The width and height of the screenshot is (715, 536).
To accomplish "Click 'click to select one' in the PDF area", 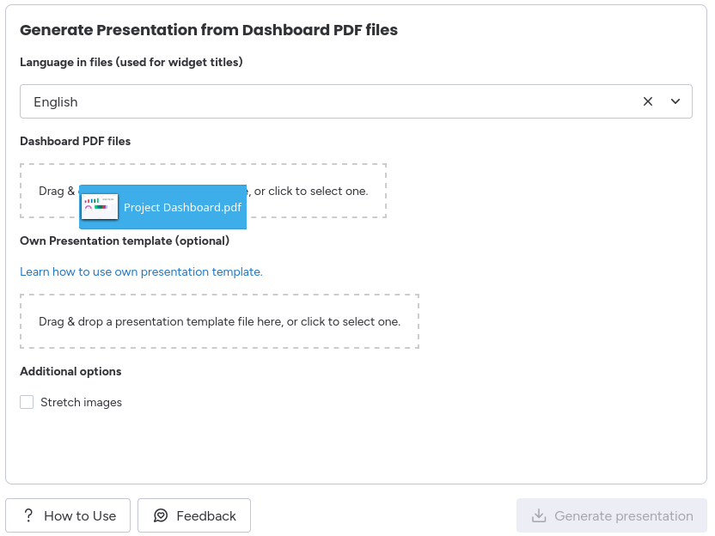I will tap(324, 191).
